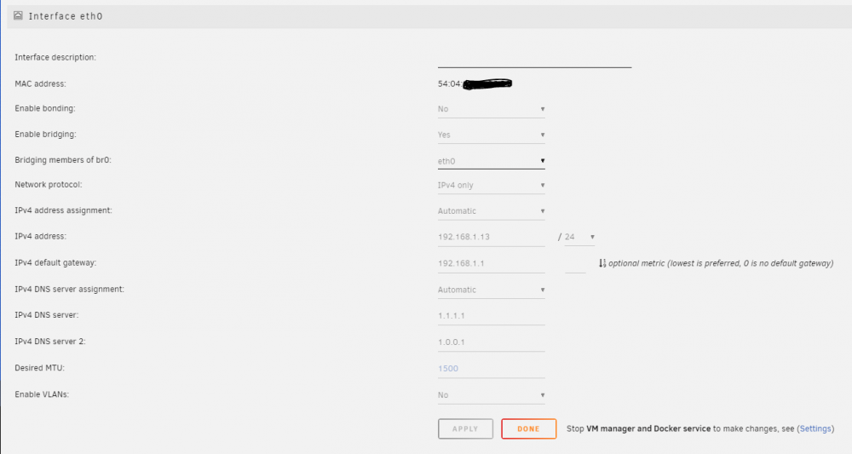This screenshot has height=454, width=852.
Task: Click the metric sort icon beside gateway
Action: (x=602, y=263)
